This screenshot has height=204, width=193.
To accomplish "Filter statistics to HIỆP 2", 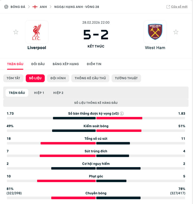I will (58, 93).
